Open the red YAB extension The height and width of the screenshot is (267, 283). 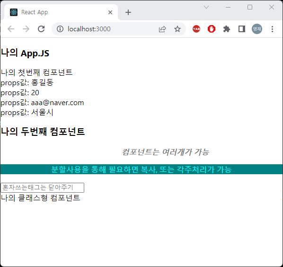click(196, 29)
